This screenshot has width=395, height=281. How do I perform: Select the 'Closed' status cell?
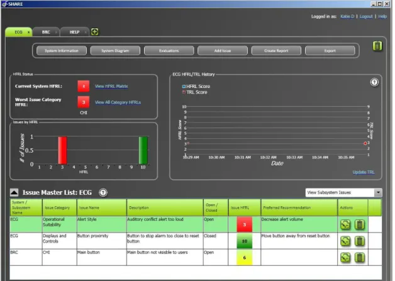pyautogui.click(x=216, y=241)
